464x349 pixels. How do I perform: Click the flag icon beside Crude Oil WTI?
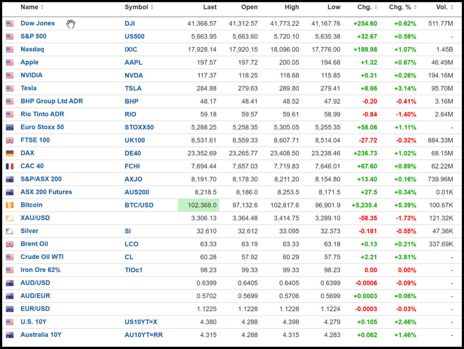click(x=10, y=257)
